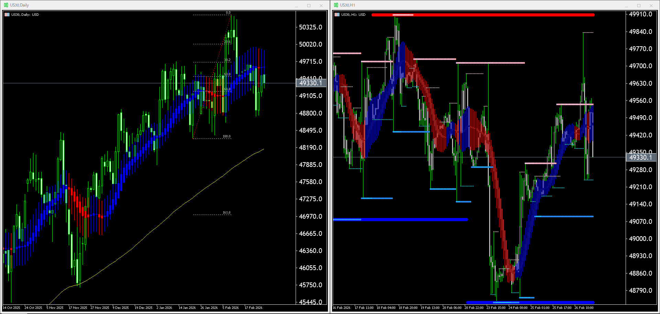The image size is (660, 314).
Task: Click the 49210.0 price level on the H1 axis
Action: tap(641, 187)
